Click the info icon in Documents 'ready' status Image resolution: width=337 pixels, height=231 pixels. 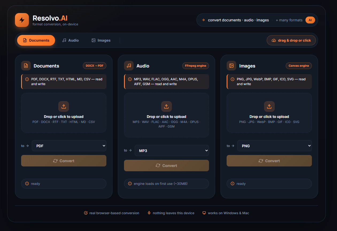[x=27, y=184]
